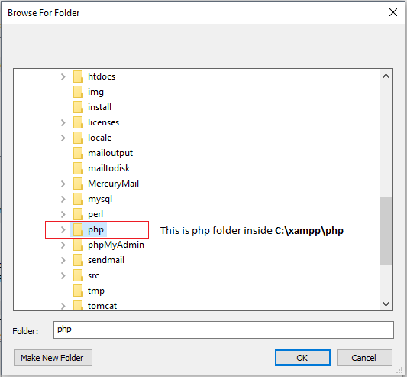The image size is (407, 377).
Task: Select the MercuryMail folder name
Action: pos(114,184)
